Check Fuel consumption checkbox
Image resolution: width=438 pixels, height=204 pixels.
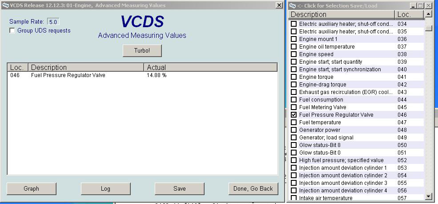tap(293, 99)
